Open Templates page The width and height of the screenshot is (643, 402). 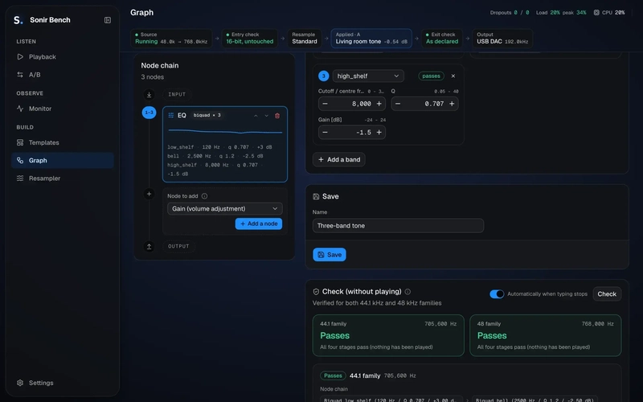point(63,142)
